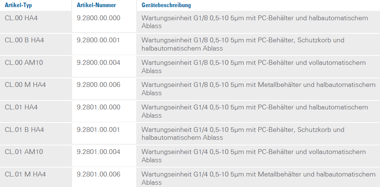The width and height of the screenshot is (380, 187).
Task: Select article type CL.01 HA4
Action: pyautogui.click(x=21, y=107)
